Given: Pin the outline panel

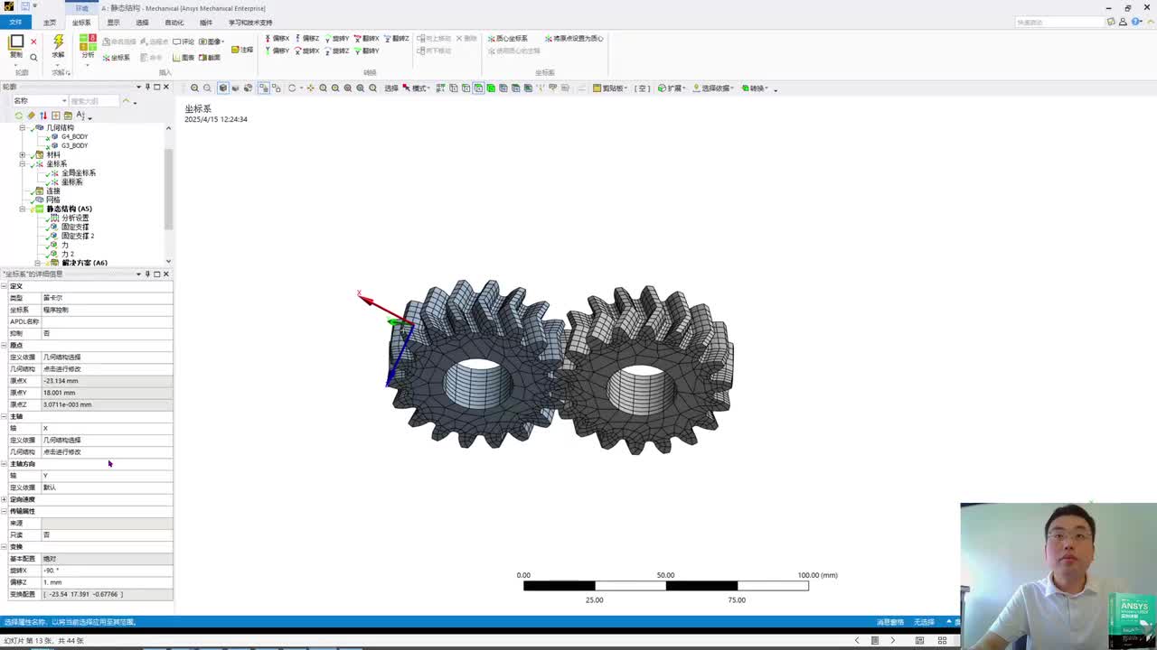Looking at the screenshot, I should 147,87.
